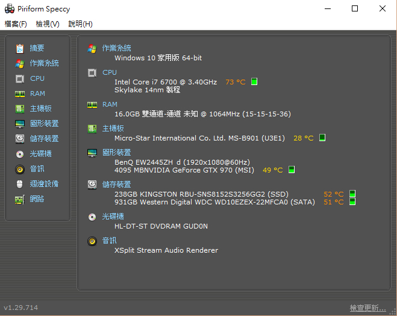Image resolution: width=397 pixels, height=316 pixels.
Task: Click the Kingston SSD 52 °C temperature indicator
Action: click(352, 194)
